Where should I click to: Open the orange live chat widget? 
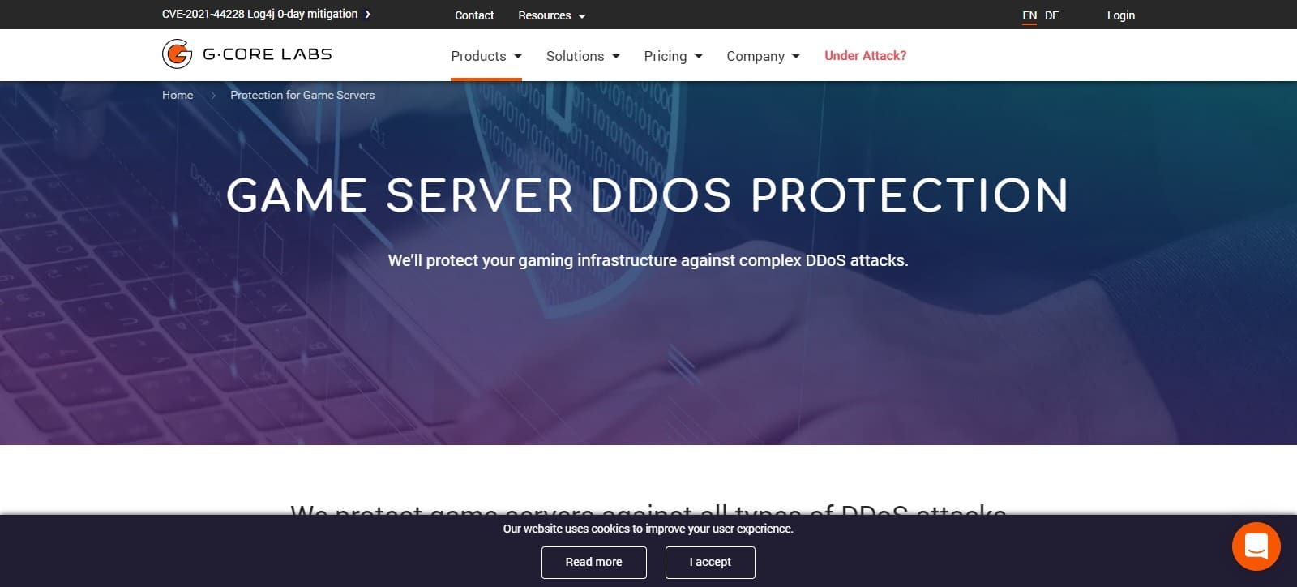coord(1256,546)
